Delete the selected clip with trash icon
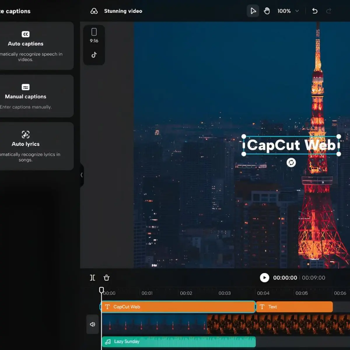Viewport: 350px width, 350px height. (x=106, y=278)
